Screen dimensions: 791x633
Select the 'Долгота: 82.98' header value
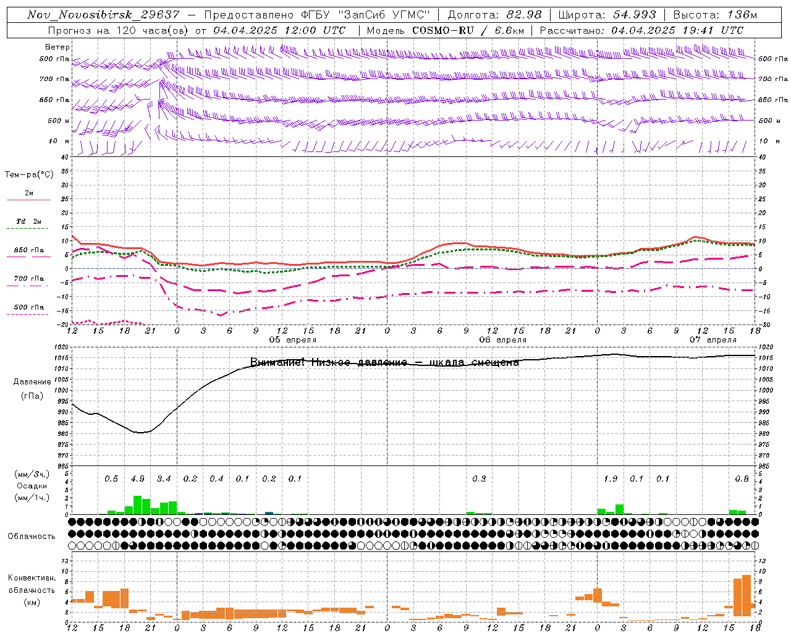click(494, 15)
